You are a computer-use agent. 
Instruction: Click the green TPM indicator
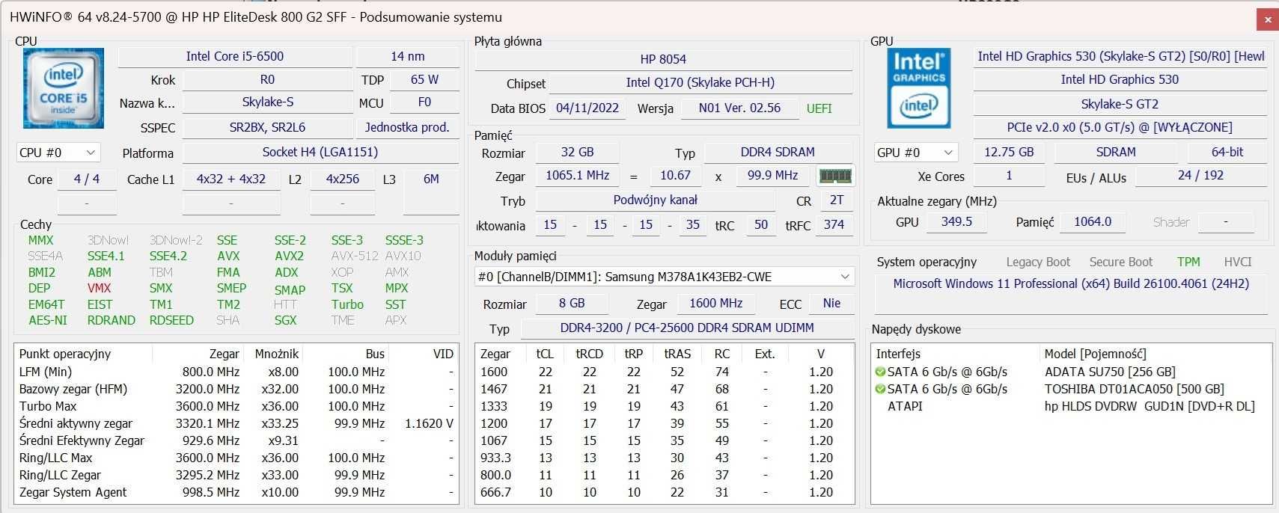[x=1188, y=262]
